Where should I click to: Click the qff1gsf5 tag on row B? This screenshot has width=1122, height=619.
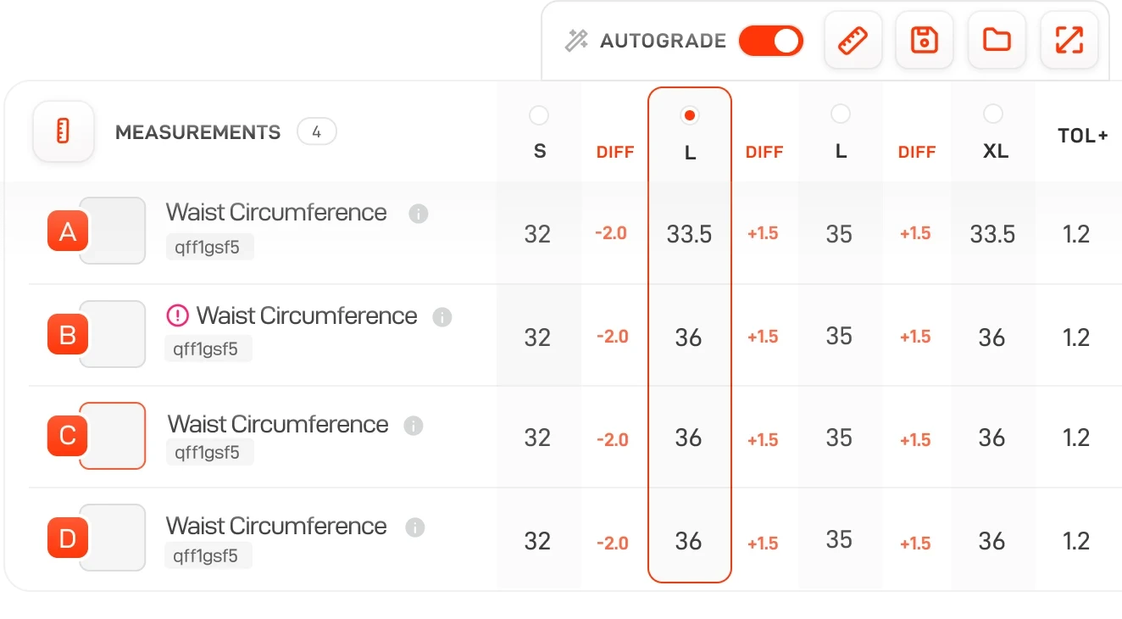pyautogui.click(x=208, y=349)
